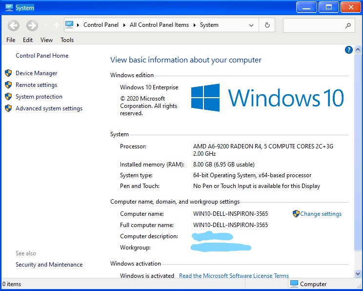Select the '8.00 GB (6.95 GB usable)' value

coord(223,165)
